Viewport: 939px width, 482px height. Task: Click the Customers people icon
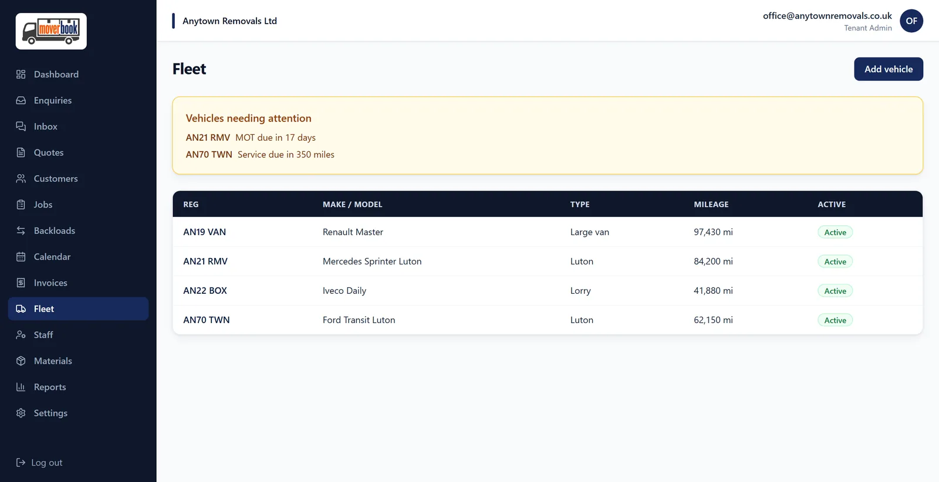21,178
